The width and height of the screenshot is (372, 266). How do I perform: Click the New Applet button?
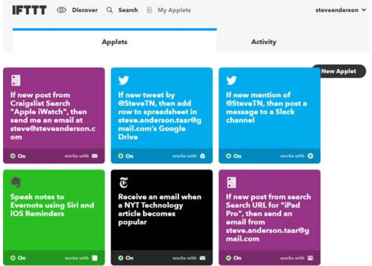pyautogui.click(x=339, y=71)
